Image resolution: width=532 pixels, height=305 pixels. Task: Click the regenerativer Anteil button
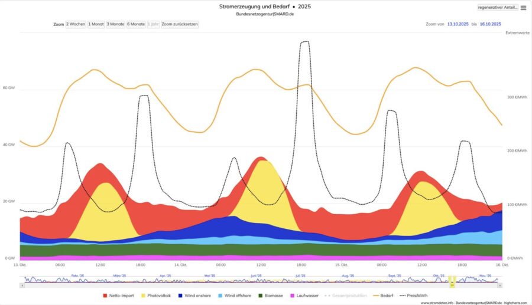click(x=498, y=8)
